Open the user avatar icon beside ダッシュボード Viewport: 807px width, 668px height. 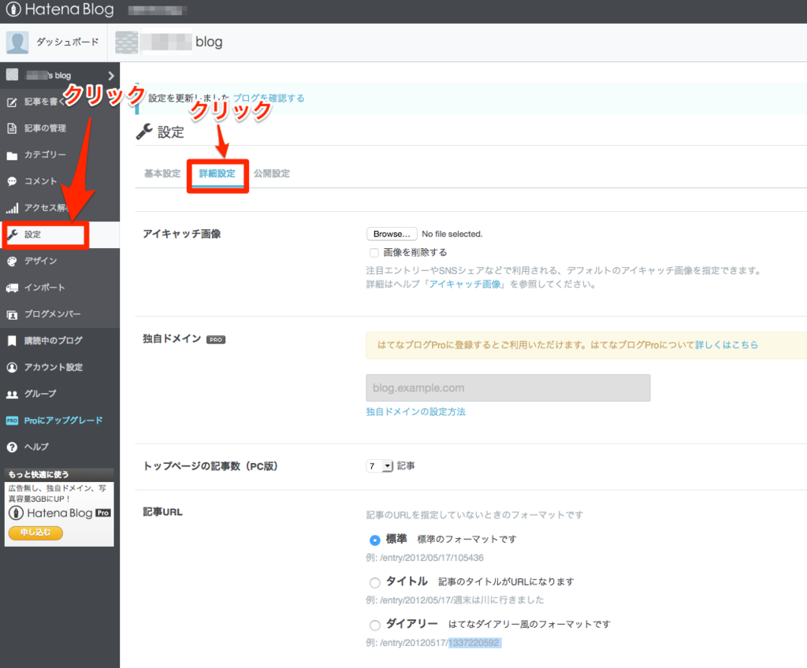(17, 43)
